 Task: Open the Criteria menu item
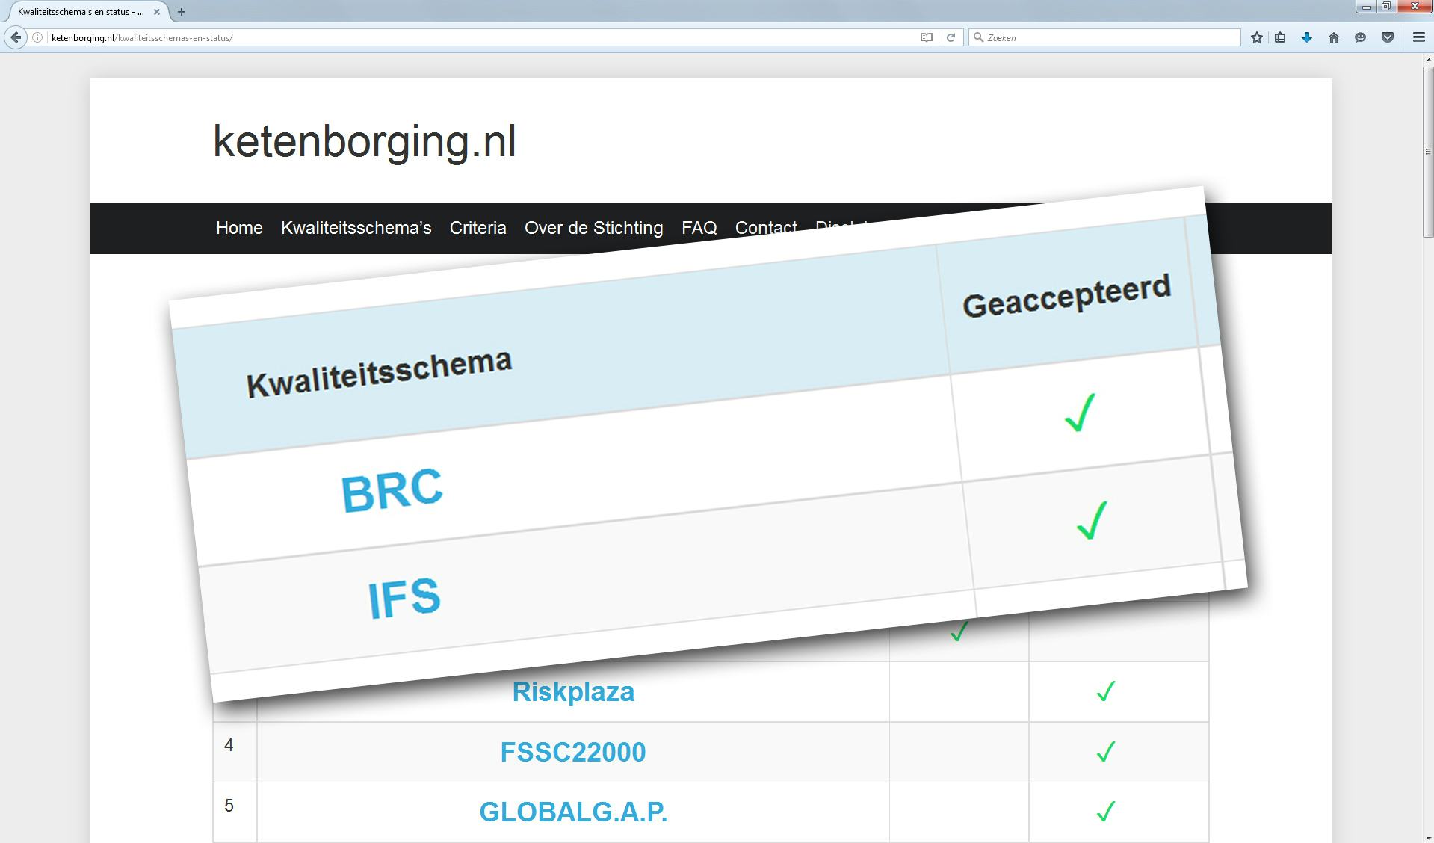[x=478, y=228]
